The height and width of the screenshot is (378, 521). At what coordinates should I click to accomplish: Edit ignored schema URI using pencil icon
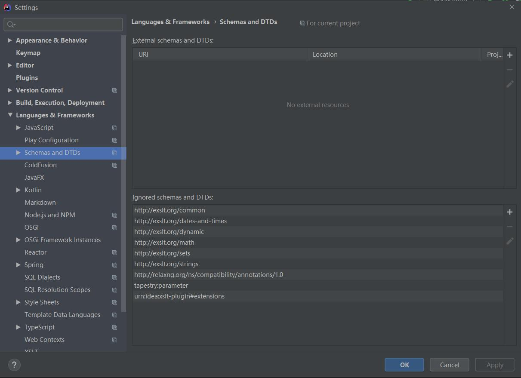tap(509, 241)
